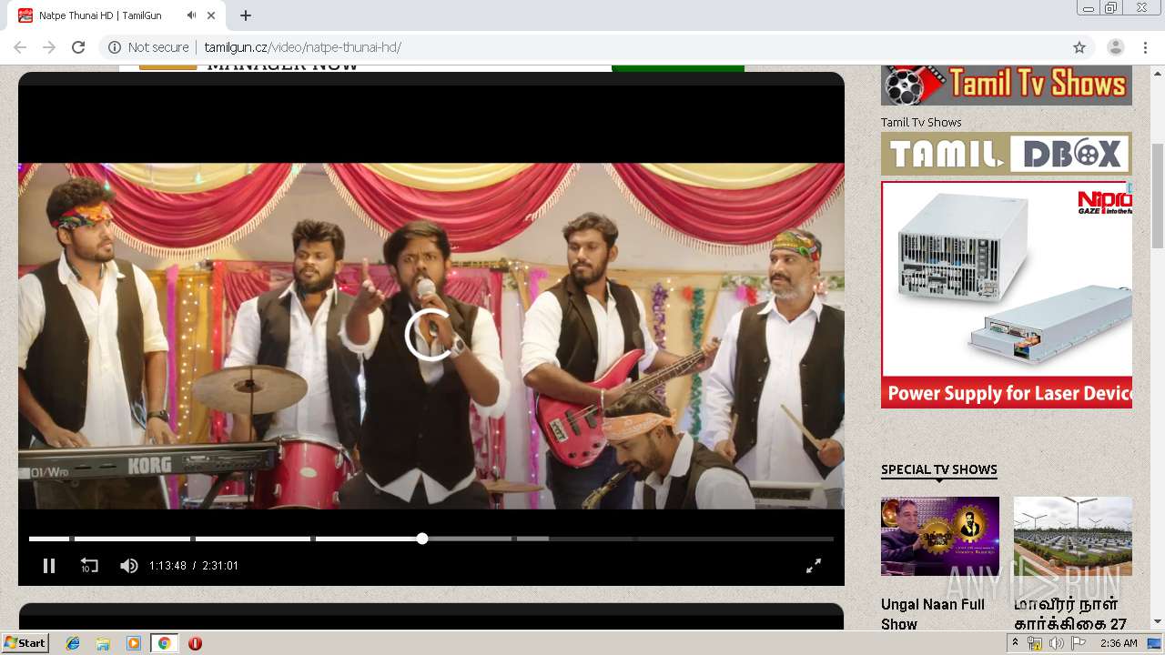This screenshot has width=1165, height=655.
Task: Enter fullscreen video mode
Action: coord(814,566)
